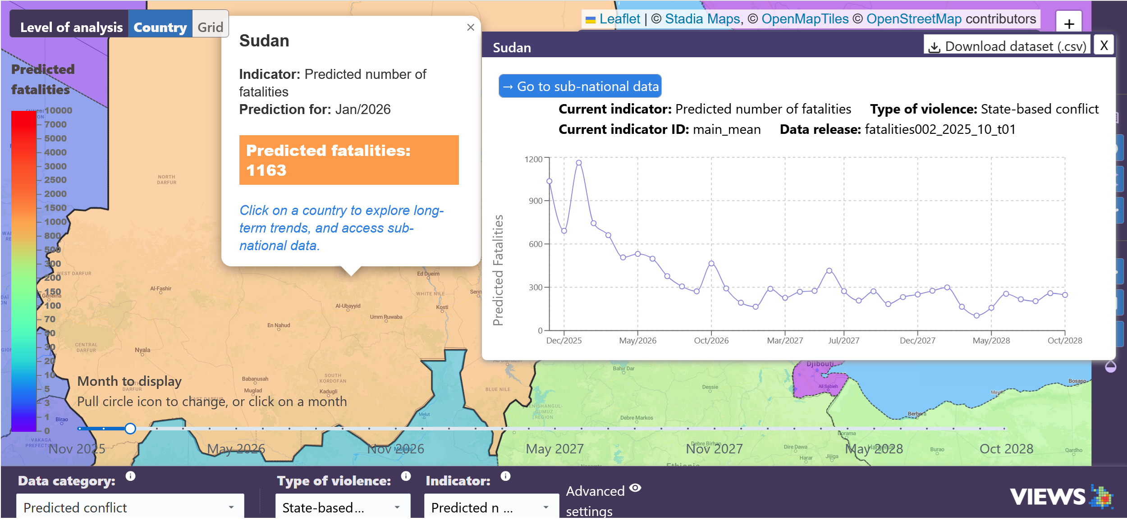Click the Type of violence info icon
1127x521 pixels.
click(406, 476)
